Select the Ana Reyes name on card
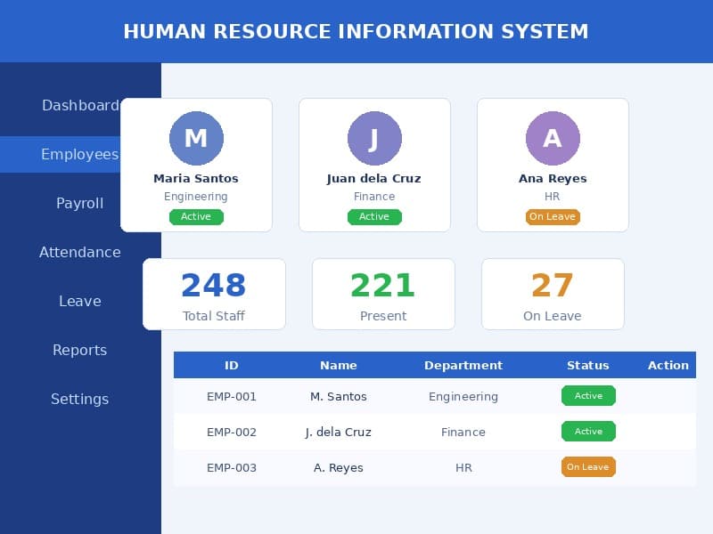713x534 pixels. (x=553, y=179)
